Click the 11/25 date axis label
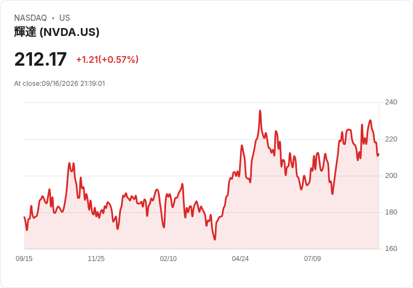 (x=96, y=259)
